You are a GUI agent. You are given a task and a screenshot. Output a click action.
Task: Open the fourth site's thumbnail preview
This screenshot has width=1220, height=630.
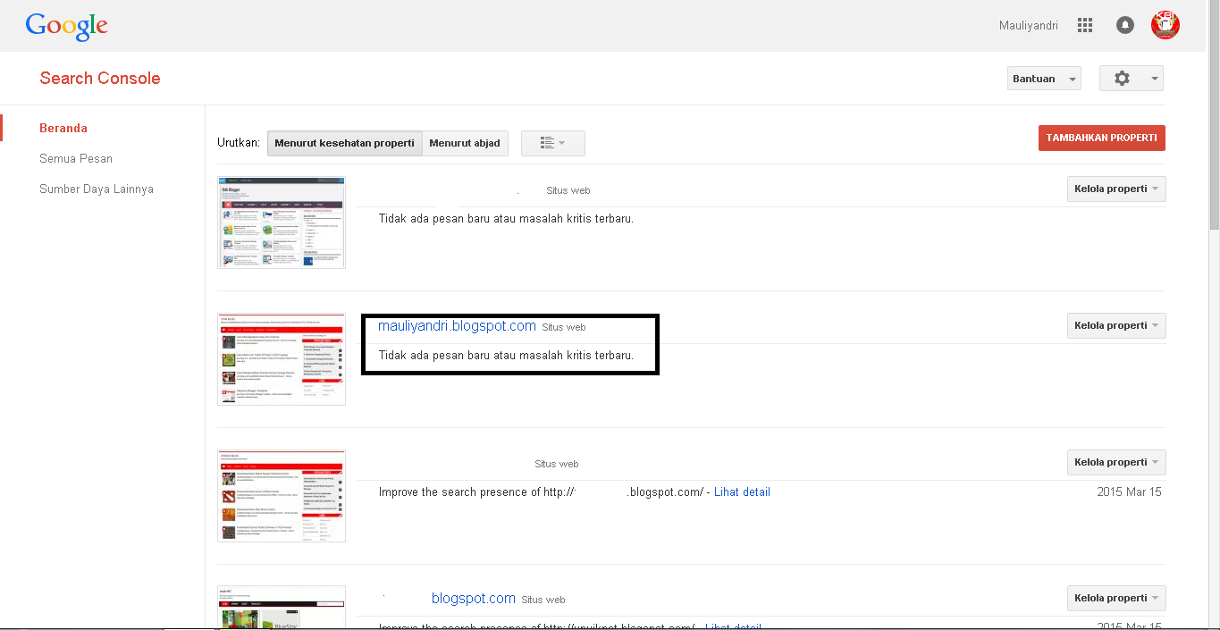tap(282, 607)
